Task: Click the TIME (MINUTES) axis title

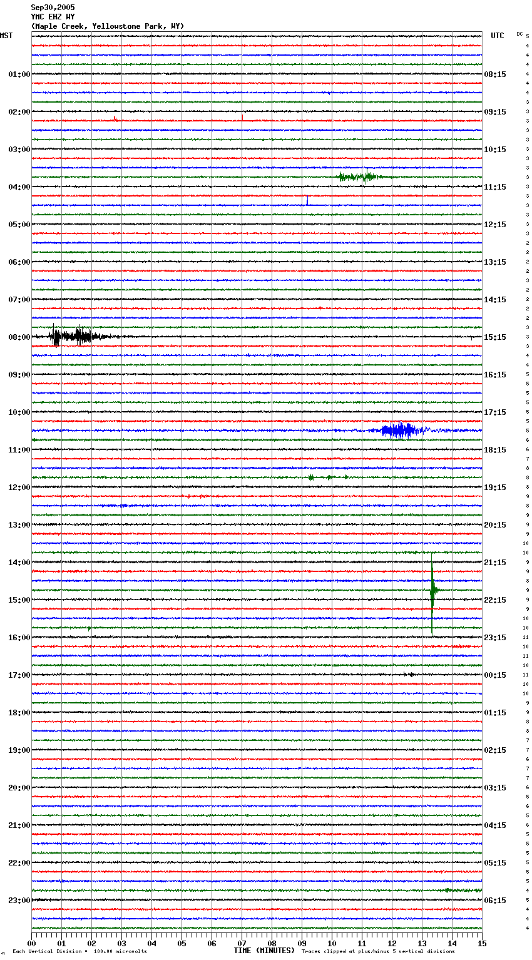Action: (264, 951)
